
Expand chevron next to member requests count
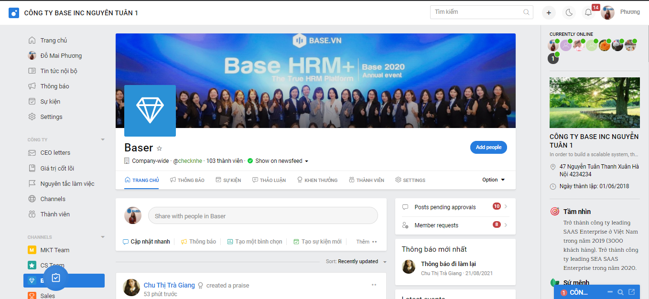tap(506, 225)
